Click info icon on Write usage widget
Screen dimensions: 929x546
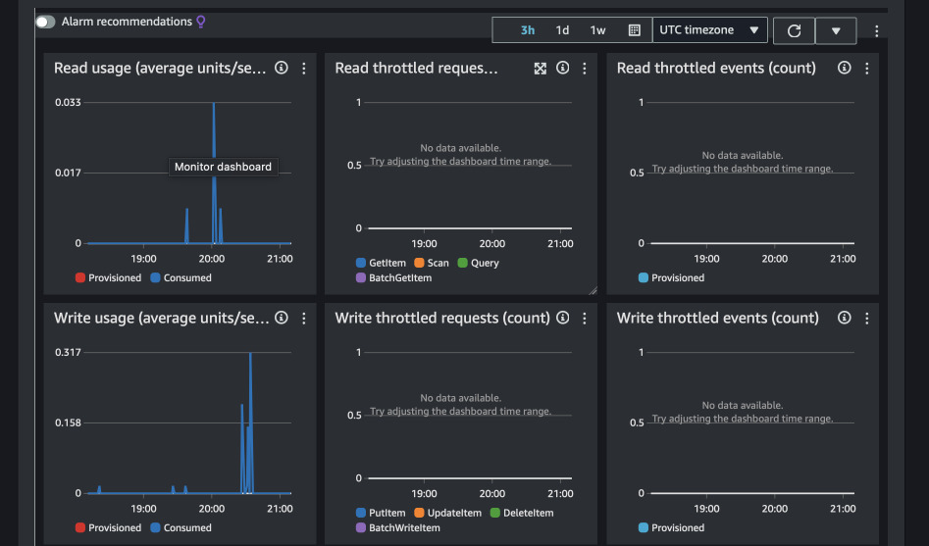tap(282, 319)
